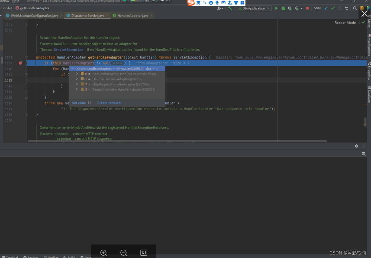
Task: Stop the running application
Action: pyautogui.click(x=307, y=8)
